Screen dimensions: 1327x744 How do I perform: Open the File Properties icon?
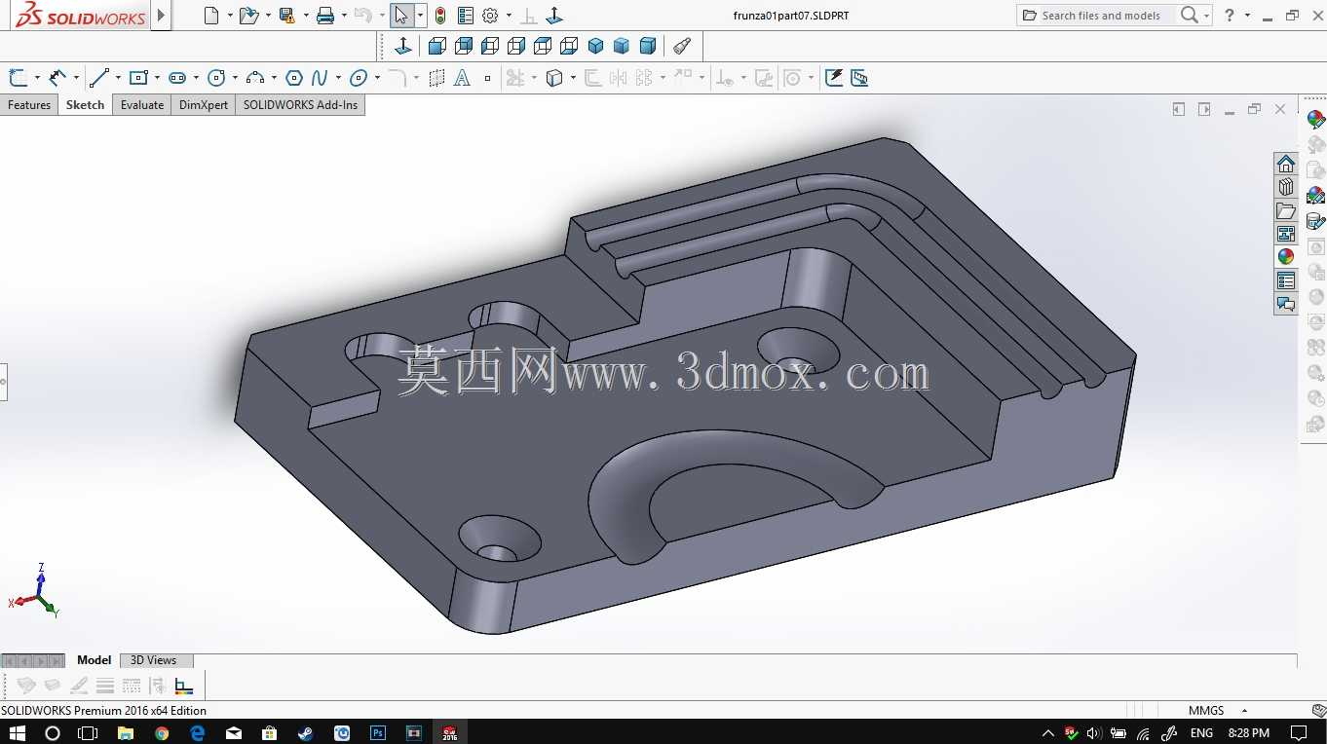pos(466,16)
